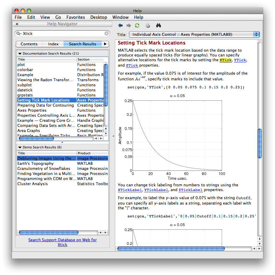Sort documentation results by Section column
This screenshot has height=275, width=275.
pyautogui.click(x=90, y=59)
